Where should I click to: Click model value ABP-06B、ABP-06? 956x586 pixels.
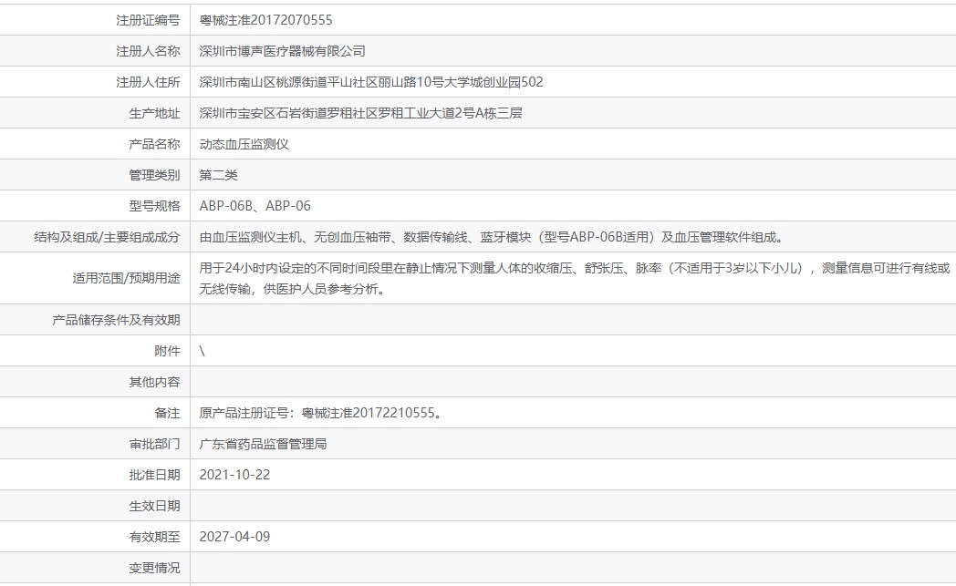click(255, 207)
